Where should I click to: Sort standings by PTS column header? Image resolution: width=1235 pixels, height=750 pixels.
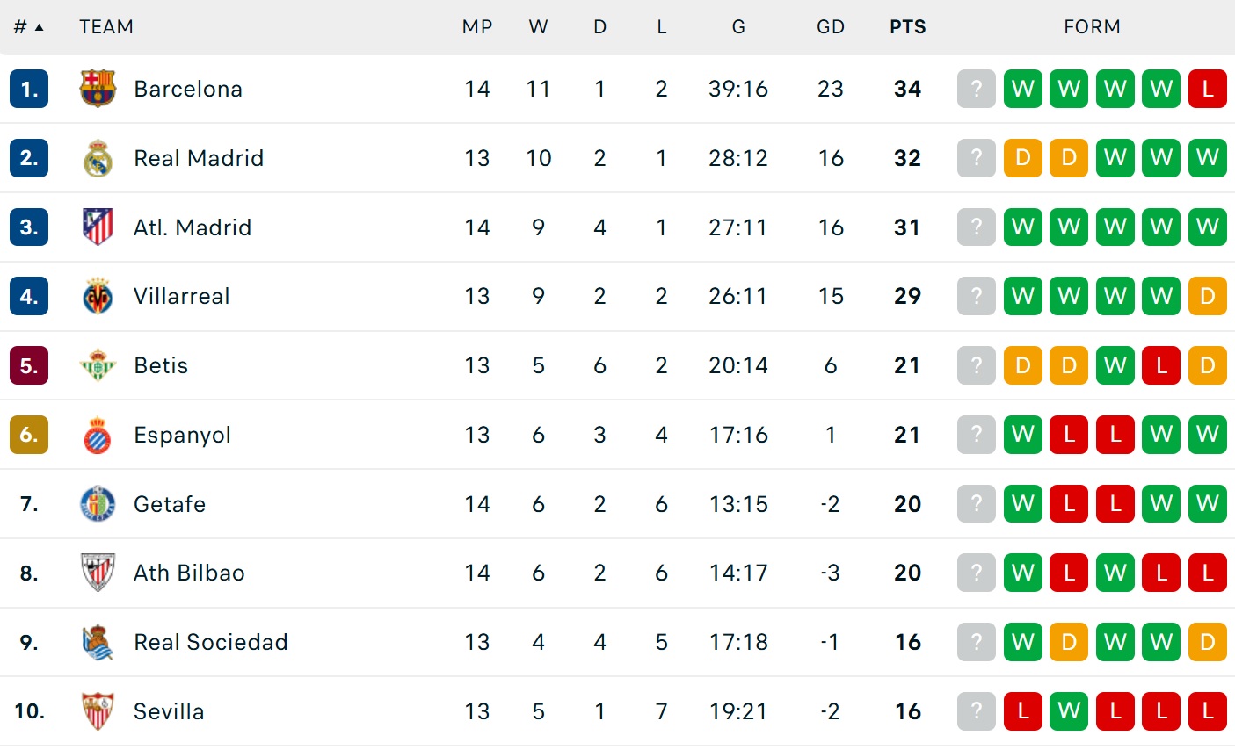pyautogui.click(x=907, y=27)
